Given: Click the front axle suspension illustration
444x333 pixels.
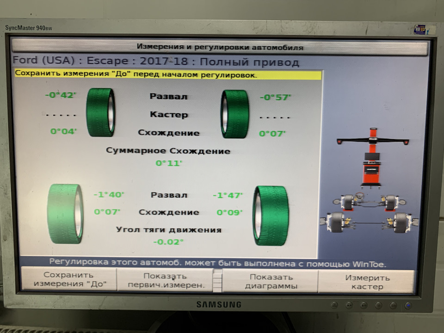Looking at the screenshot, I should pos(370,202).
